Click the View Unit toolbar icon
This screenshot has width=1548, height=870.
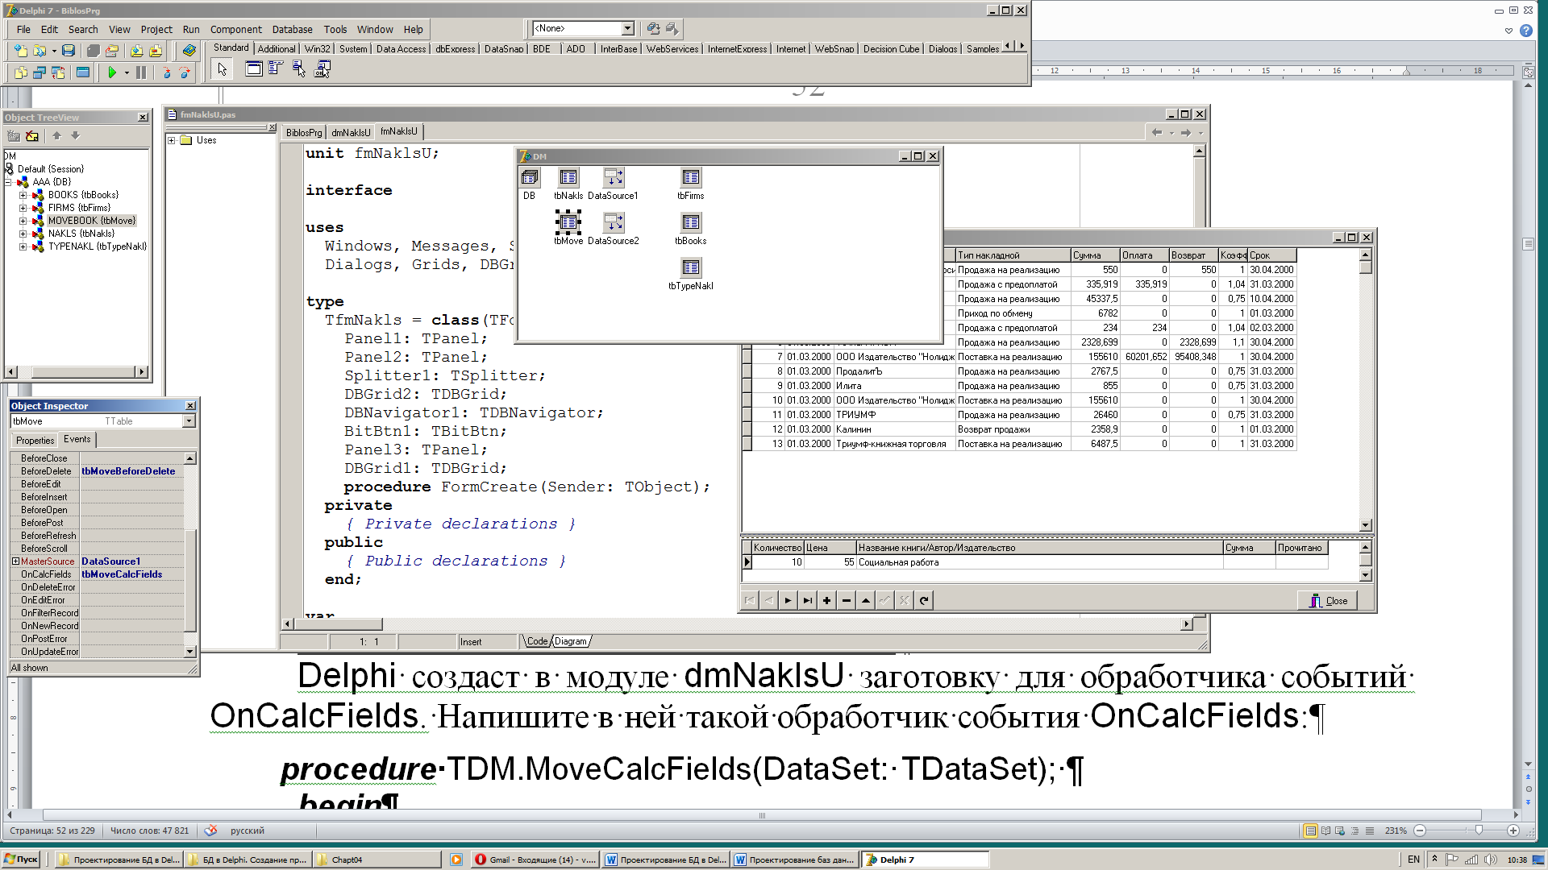pos(21,72)
